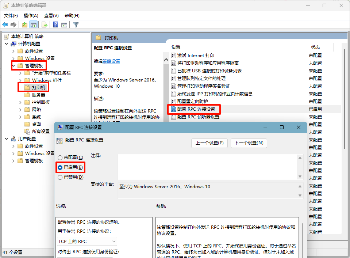The image size is (350, 258).
Task: Click the 注释 scrollbar down arrow
Action: [300, 177]
